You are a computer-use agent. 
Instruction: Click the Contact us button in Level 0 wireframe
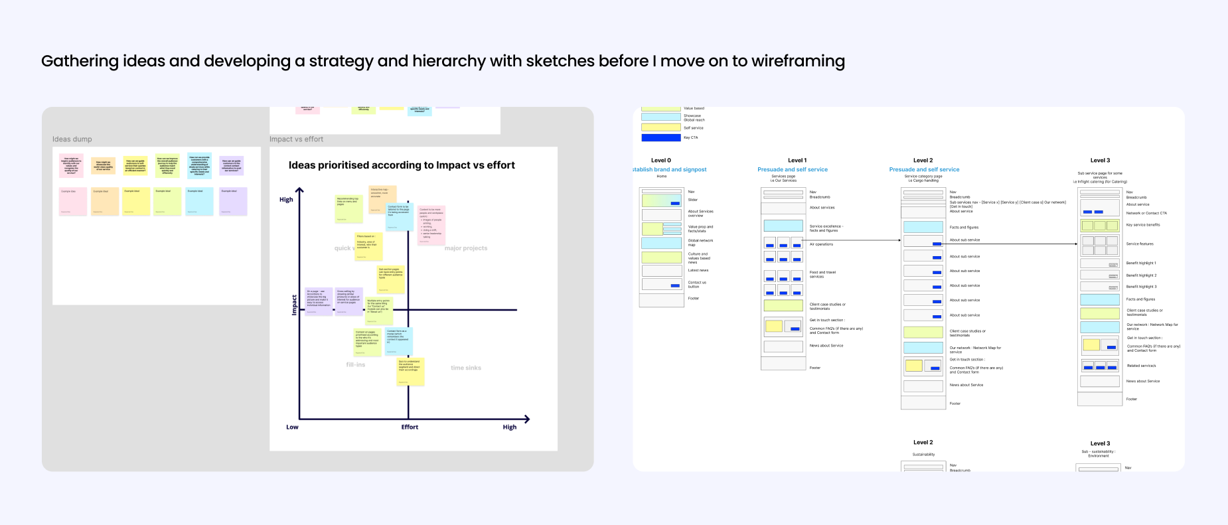click(x=675, y=285)
